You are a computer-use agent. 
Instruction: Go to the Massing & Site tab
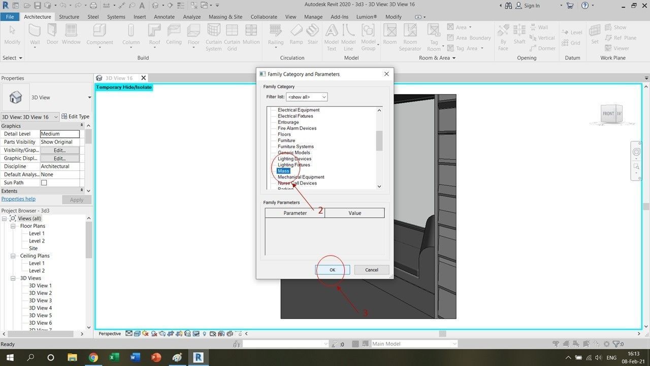(225, 17)
